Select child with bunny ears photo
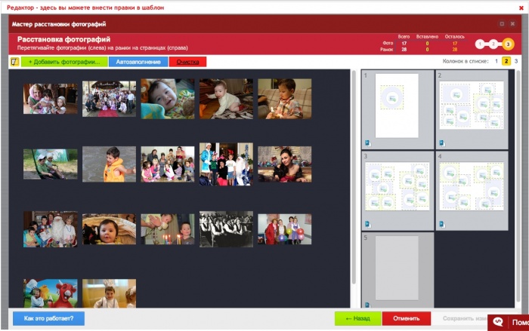This screenshot has height=331, width=529. 110,293
